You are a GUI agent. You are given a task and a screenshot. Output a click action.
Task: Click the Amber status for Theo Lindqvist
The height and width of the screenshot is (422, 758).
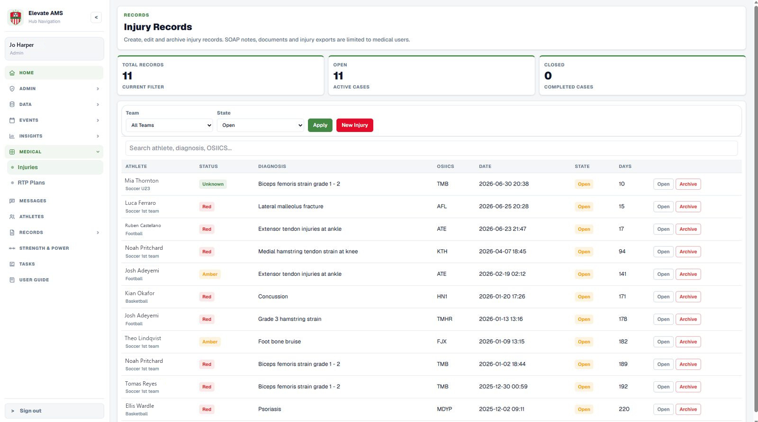pyautogui.click(x=210, y=342)
